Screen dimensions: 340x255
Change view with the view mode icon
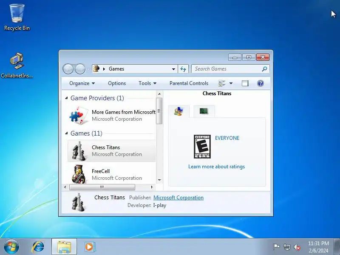[x=222, y=83]
